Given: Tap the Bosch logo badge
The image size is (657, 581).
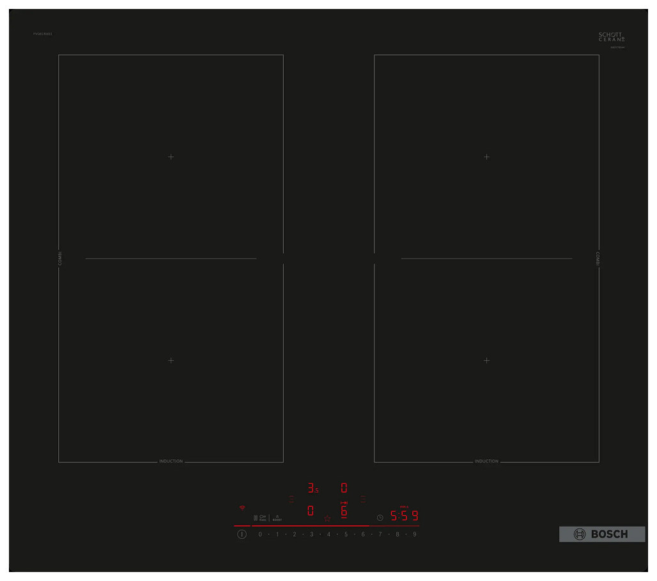Looking at the screenshot, I should click(x=602, y=534).
